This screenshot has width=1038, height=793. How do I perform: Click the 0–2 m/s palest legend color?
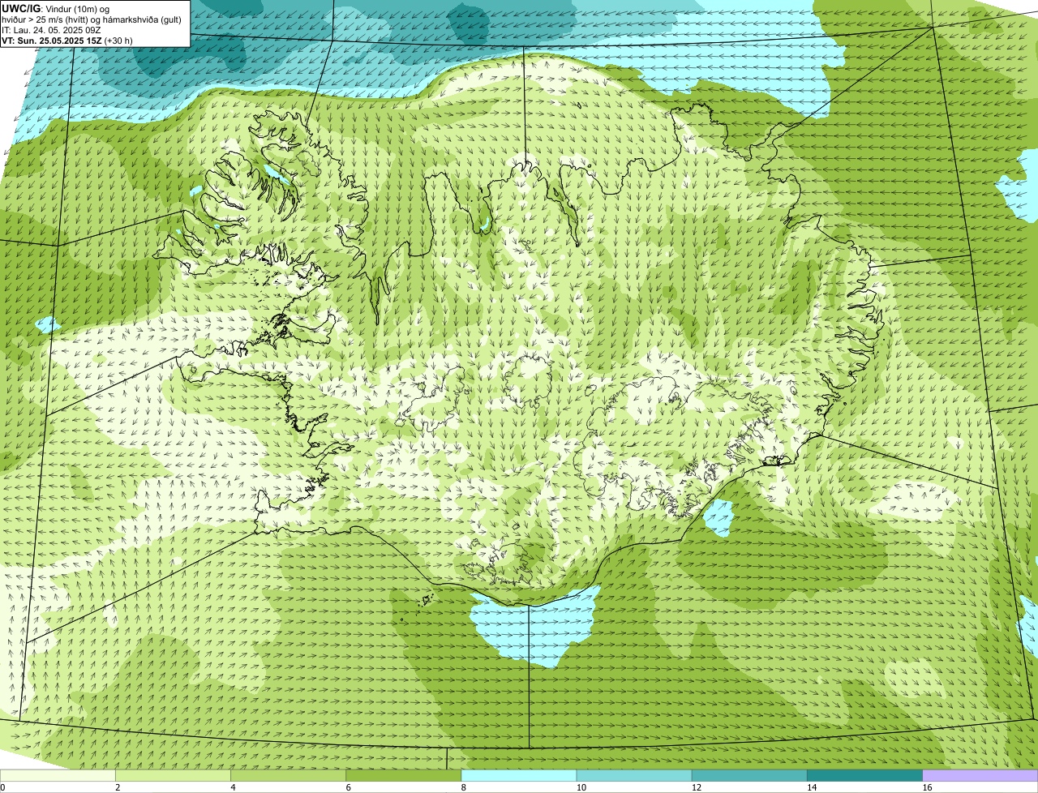pos(58,775)
